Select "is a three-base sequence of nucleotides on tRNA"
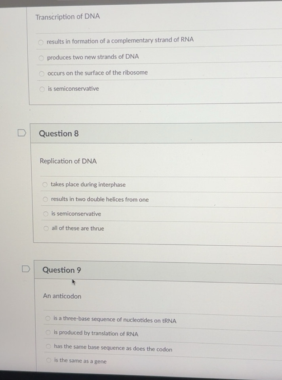 point(48,319)
